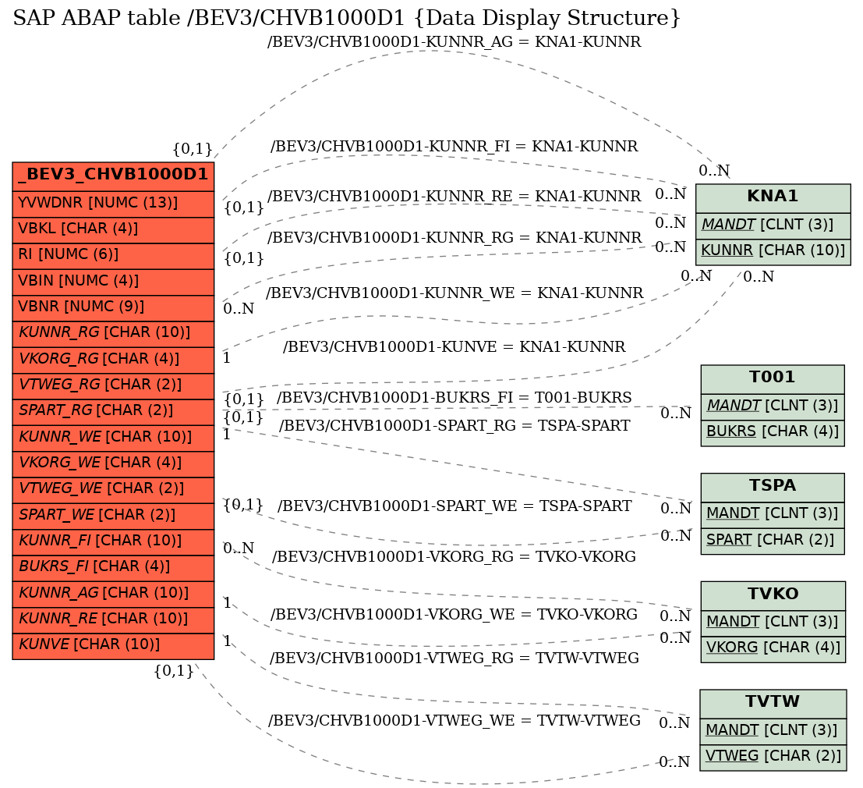
Task: Select the KUNVE [CHAR (10)] field row
Action: click(113, 646)
